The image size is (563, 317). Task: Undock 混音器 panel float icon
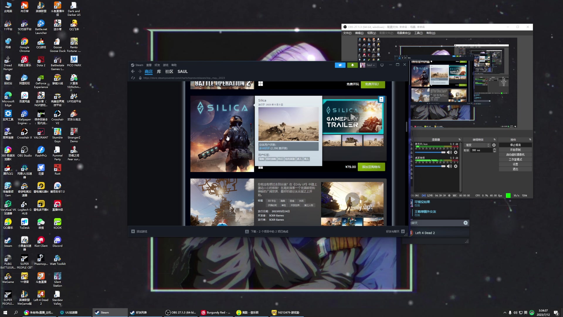[x=459, y=140]
